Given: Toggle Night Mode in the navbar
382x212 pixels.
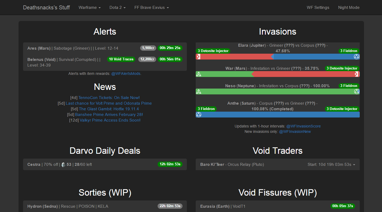Looking at the screenshot, I should [349, 8].
